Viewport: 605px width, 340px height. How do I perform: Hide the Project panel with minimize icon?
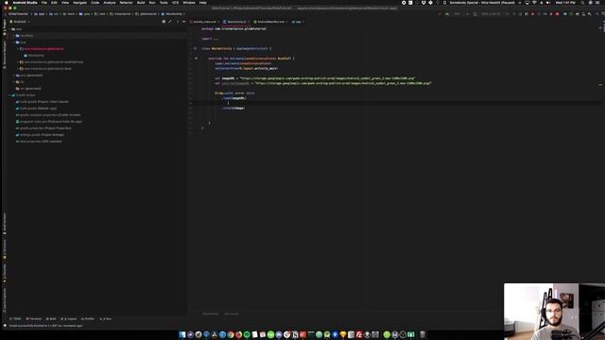click(183, 22)
